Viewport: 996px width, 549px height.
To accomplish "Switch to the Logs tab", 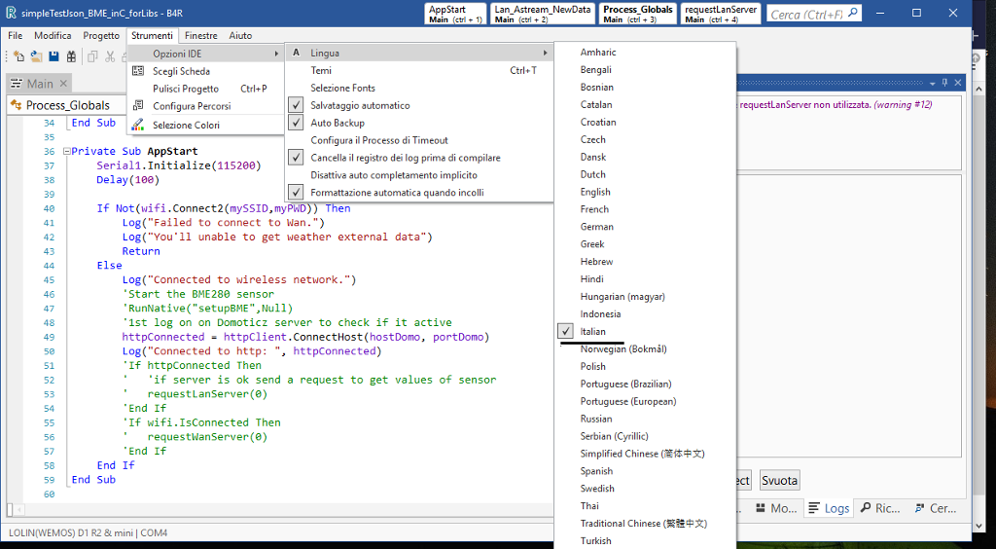I will click(x=829, y=508).
